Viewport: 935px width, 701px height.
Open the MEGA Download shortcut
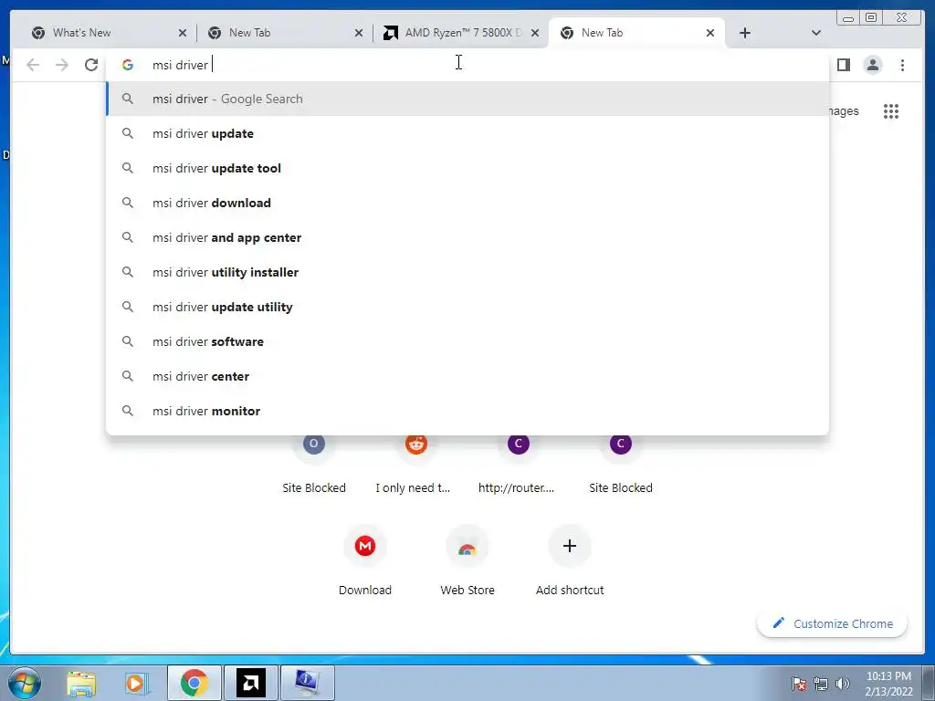click(x=365, y=560)
